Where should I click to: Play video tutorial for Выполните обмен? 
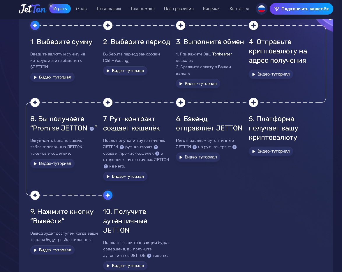click(198, 84)
